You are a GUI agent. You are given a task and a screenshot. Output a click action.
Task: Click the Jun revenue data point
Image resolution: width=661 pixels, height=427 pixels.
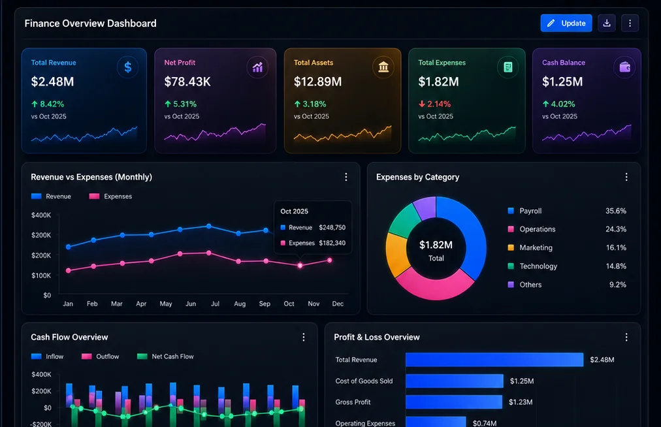click(x=209, y=227)
